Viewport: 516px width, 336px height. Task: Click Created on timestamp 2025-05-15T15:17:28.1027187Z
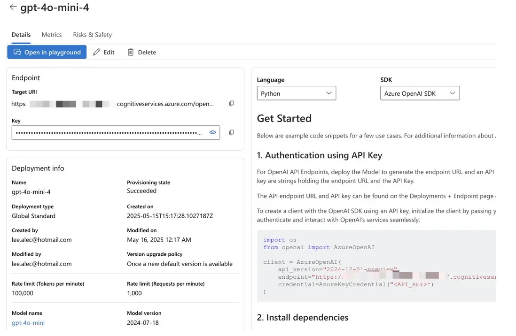click(x=170, y=216)
